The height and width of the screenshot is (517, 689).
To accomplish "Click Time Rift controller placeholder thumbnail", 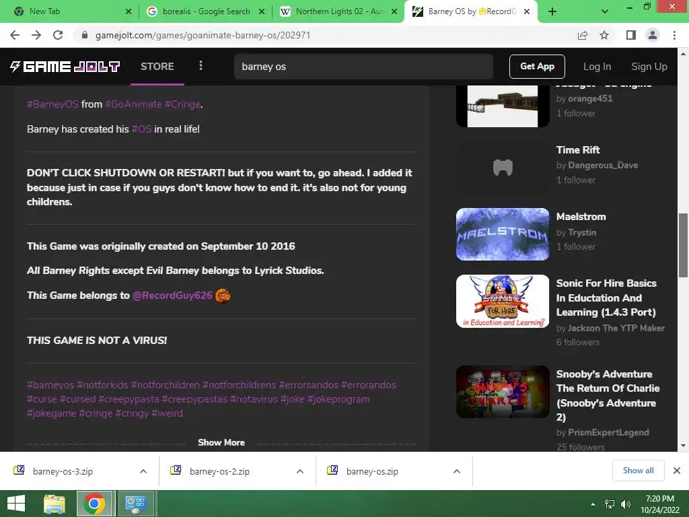I will pyautogui.click(x=503, y=168).
